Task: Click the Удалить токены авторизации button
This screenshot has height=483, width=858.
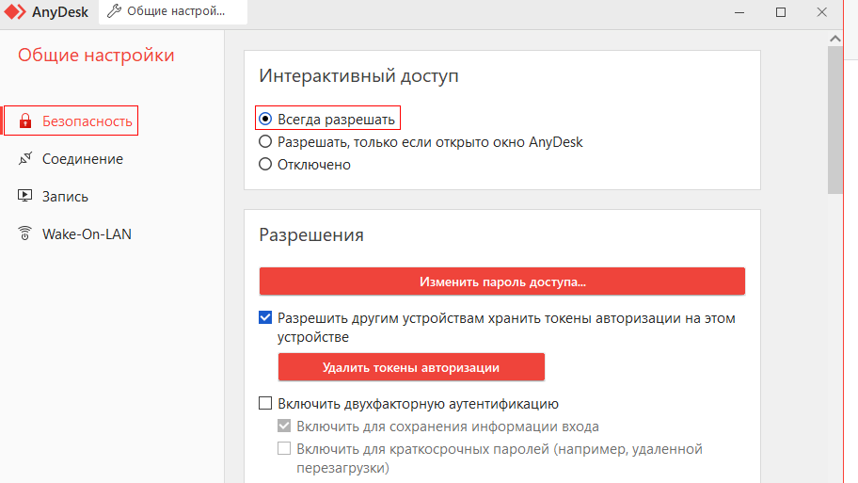Action: pyautogui.click(x=411, y=367)
